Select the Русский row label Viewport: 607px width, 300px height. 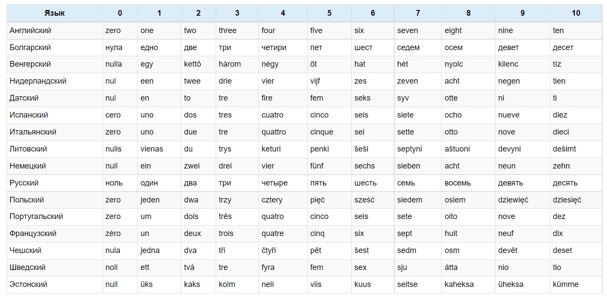pos(24,183)
